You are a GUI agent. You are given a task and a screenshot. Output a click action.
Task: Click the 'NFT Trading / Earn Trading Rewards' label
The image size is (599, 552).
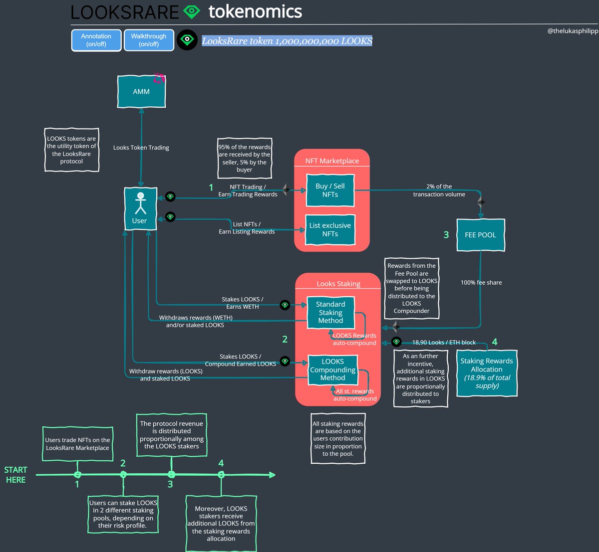248,190
